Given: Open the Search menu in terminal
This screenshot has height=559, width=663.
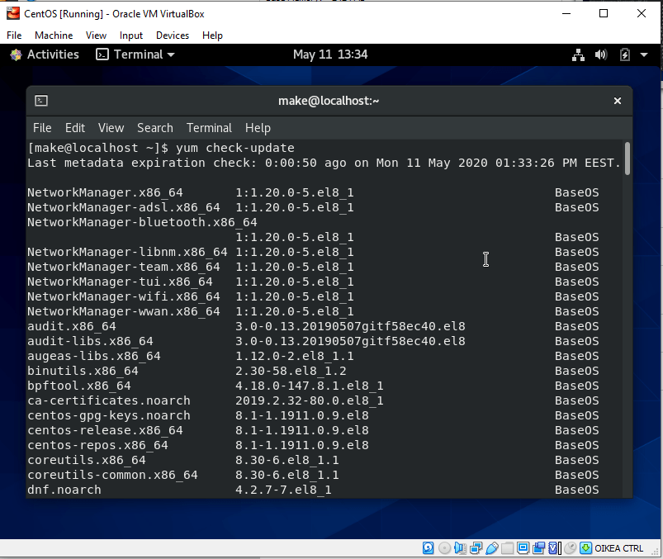Looking at the screenshot, I should (x=154, y=128).
